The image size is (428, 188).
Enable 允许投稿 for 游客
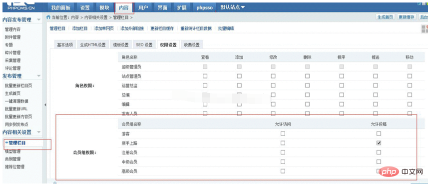coord(379,133)
